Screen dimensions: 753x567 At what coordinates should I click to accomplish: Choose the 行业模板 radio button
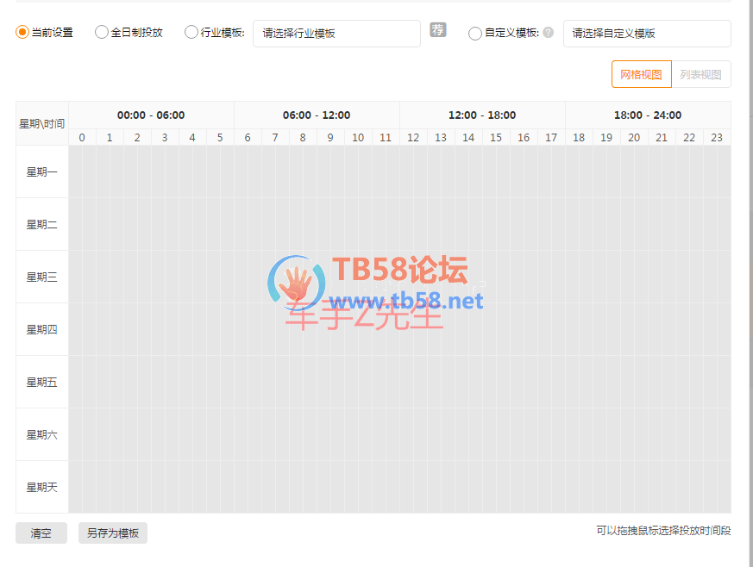click(x=191, y=33)
